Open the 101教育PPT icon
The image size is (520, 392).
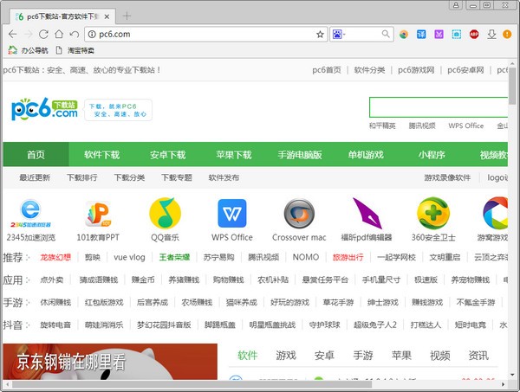point(98,213)
